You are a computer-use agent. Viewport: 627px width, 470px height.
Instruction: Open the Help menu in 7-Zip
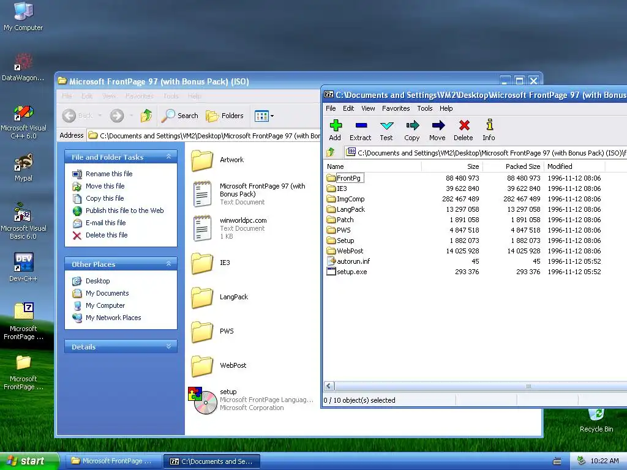[x=446, y=108]
